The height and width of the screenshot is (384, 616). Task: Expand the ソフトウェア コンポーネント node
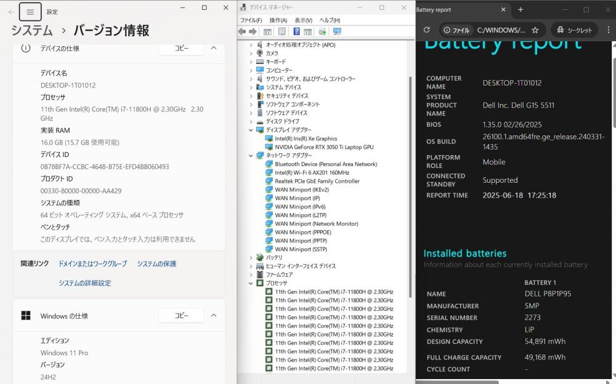pyautogui.click(x=251, y=105)
